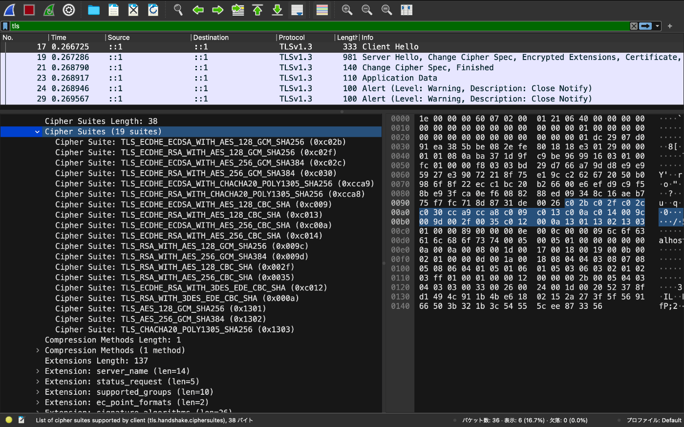Find a packet with magnifier icon

(x=178, y=10)
